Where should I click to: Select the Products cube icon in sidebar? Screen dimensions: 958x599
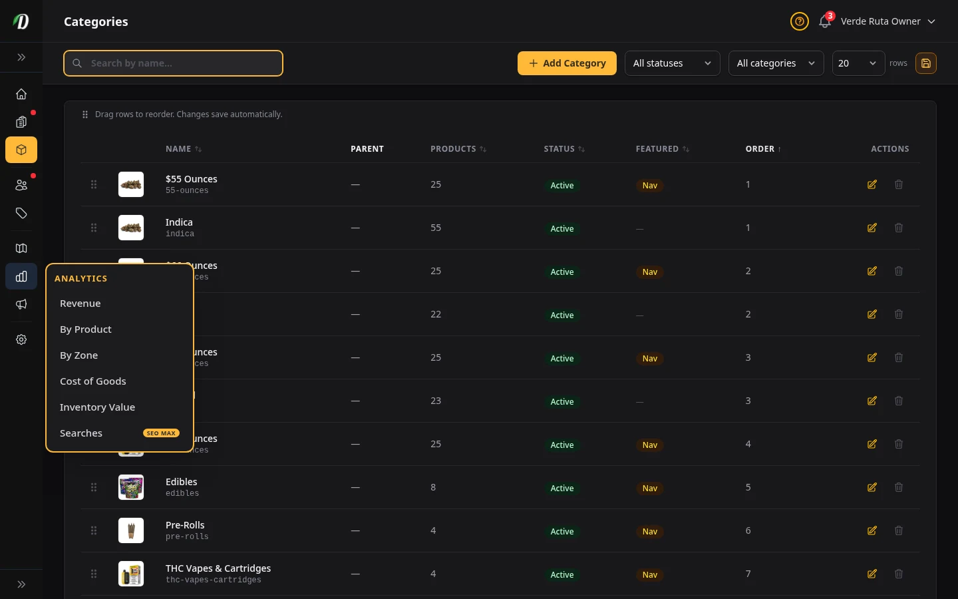point(21,150)
